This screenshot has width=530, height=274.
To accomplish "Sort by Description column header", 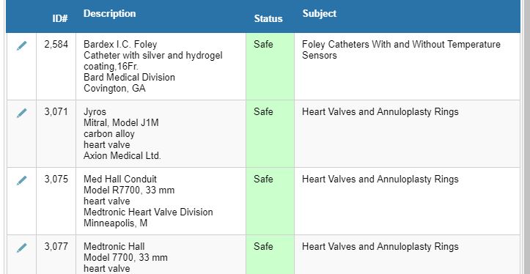I will click(109, 13).
